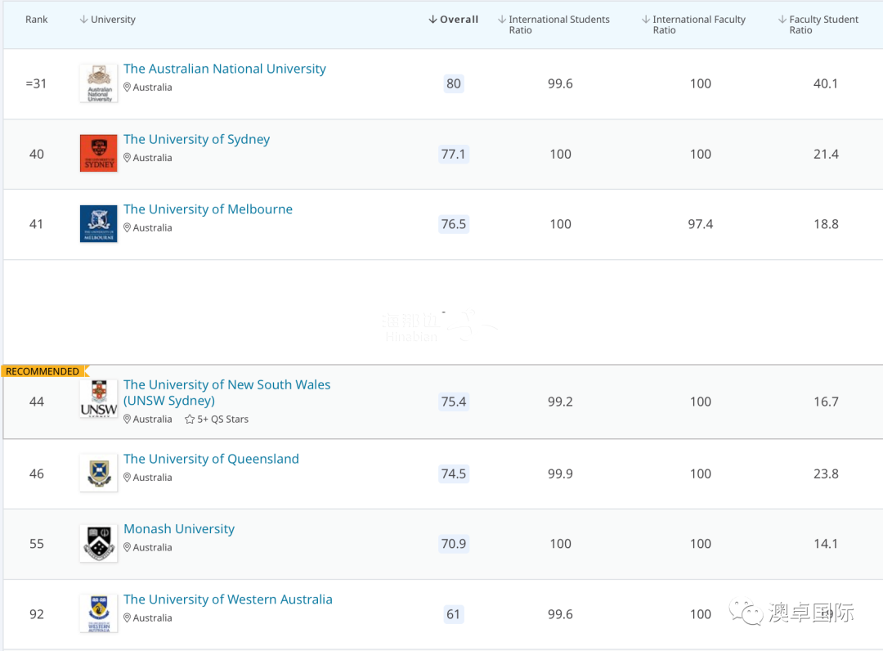
Task: Click overall score 77.1 for Sydney
Action: (453, 154)
